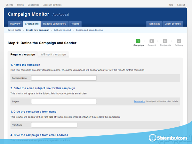Image resolution: width=192 pixels, height=144 pixels.
Task: Click '4. Give the campaign a from email address' heading
Action: click(x=39, y=135)
